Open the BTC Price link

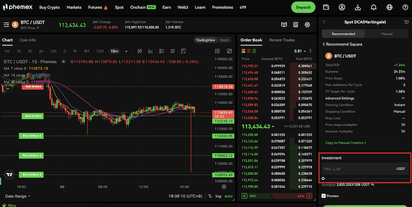click(30, 28)
